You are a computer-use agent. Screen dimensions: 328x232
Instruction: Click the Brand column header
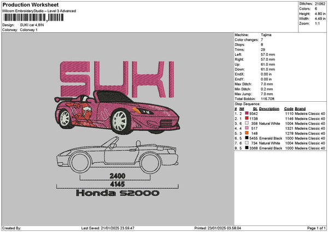click(x=300, y=108)
